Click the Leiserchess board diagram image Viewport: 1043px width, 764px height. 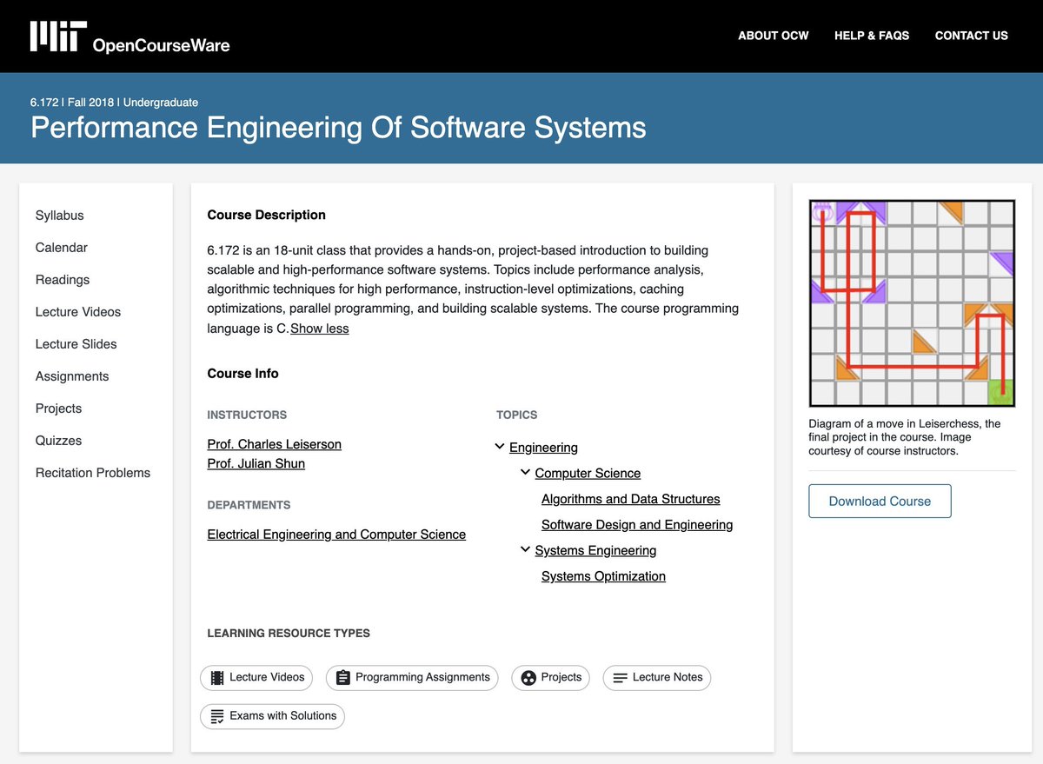(912, 303)
